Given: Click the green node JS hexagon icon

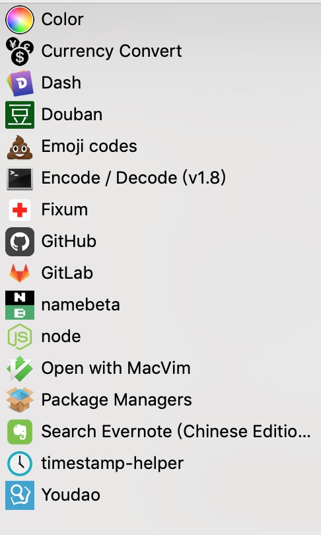Looking at the screenshot, I should [20, 337].
